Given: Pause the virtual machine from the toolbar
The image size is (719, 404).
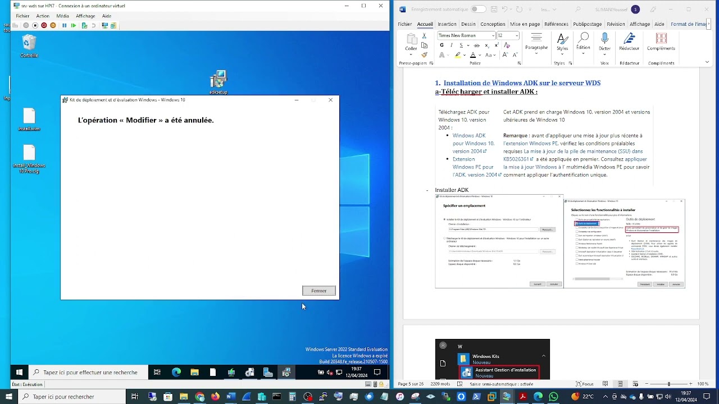Looking at the screenshot, I should tap(64, 25).
